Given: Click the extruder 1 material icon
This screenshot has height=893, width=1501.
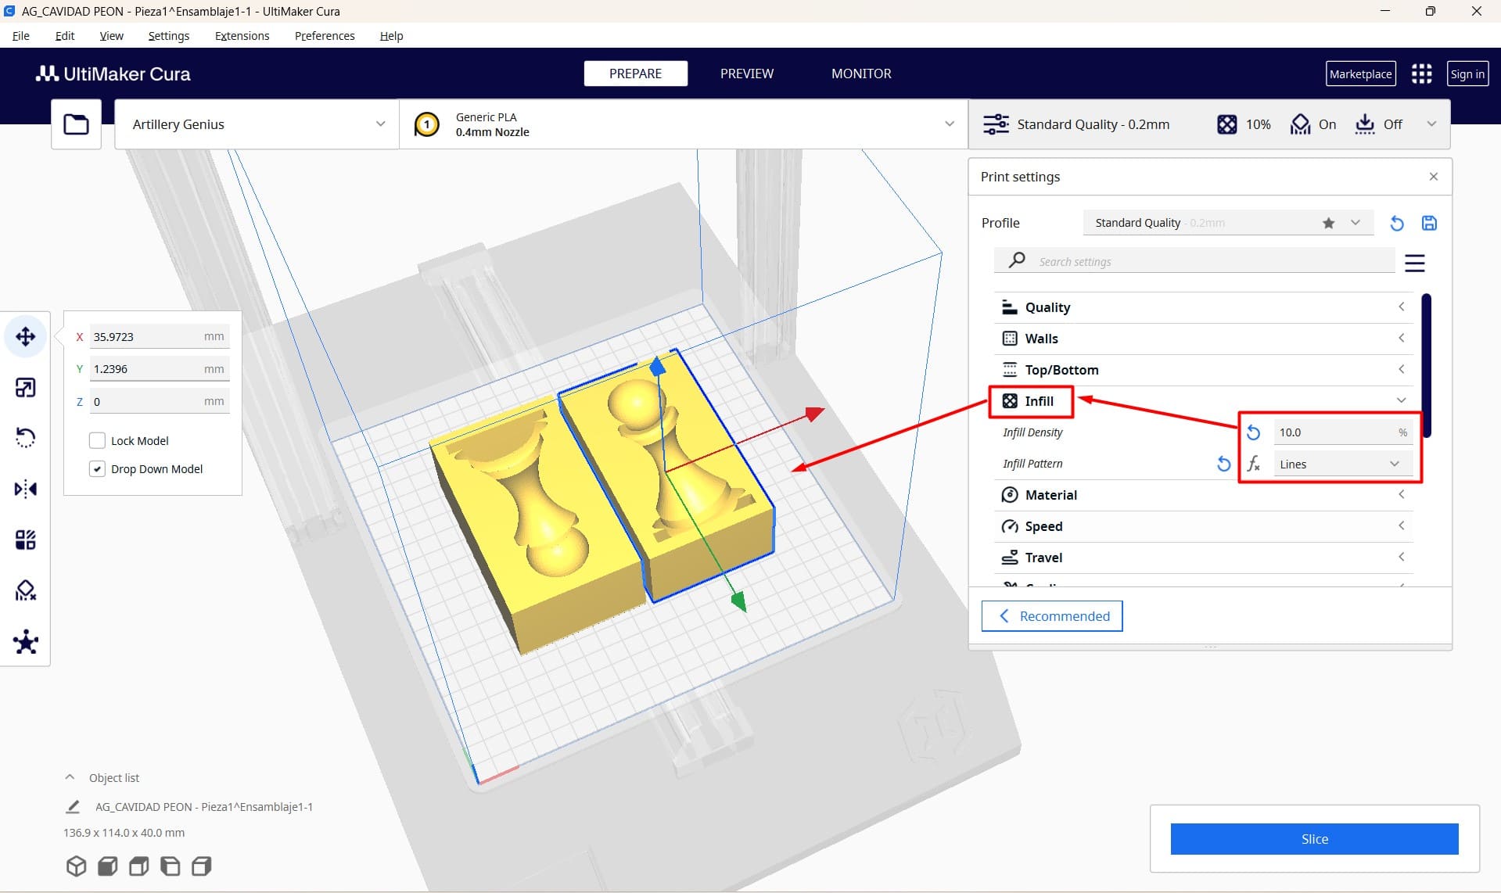Looking at the screenshot, I should [x=426, y=124].
